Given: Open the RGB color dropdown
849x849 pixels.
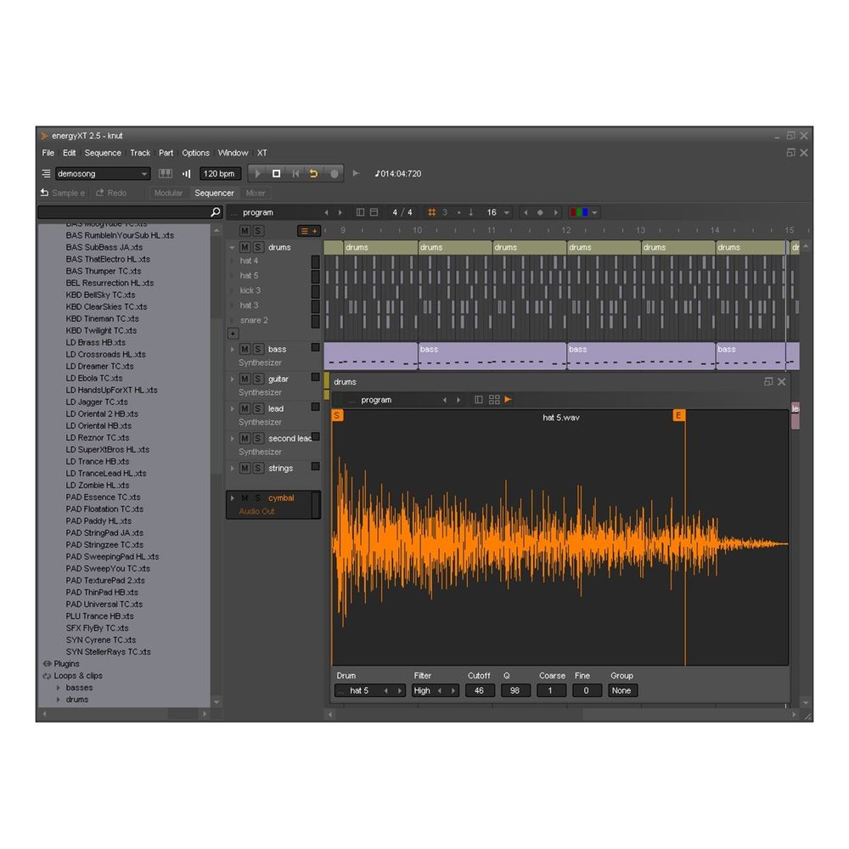Looking at the screenshot, I should [x=584, y=212].
